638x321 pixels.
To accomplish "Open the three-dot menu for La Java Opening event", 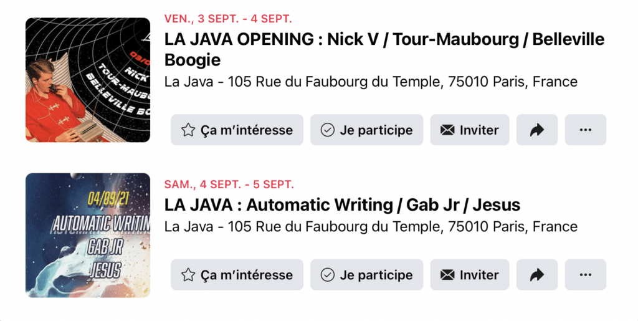I will [x=585, y=130].
